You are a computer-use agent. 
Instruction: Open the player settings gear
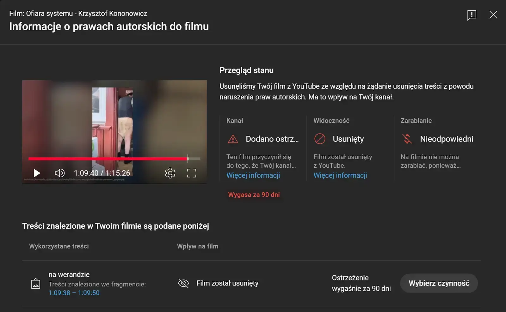pyautogui.click(x=170, y=173)
